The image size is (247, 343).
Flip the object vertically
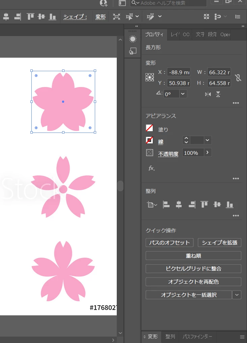pyautogui.click(x=218, y=94)
